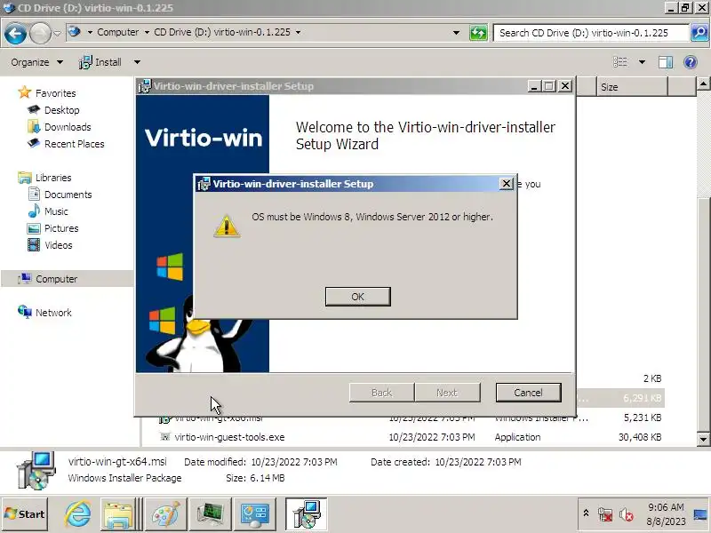Open the address bar history dropdown

click(x=456, y=33)
